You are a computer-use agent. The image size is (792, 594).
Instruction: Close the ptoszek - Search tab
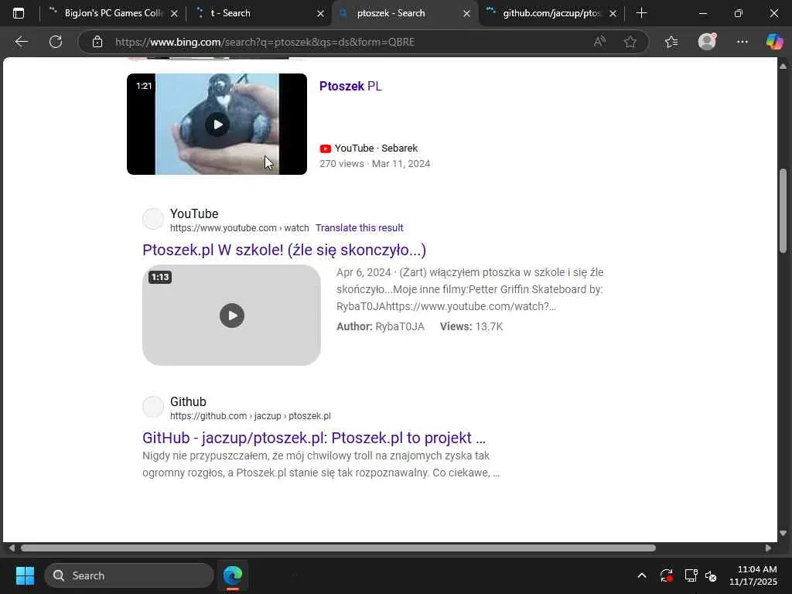[x=466, y=14]
